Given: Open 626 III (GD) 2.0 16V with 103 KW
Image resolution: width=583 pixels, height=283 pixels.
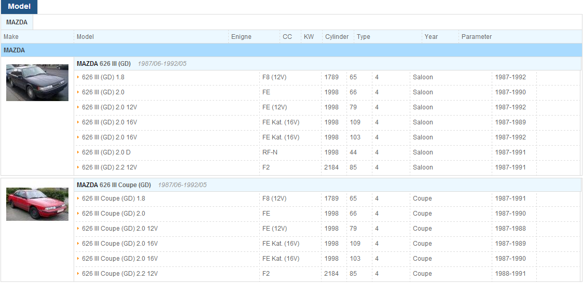Looking at the screenshot, I should point(109,137).
